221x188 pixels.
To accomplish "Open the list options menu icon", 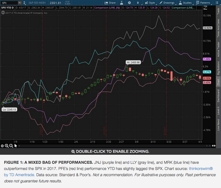I will point(217,3).
